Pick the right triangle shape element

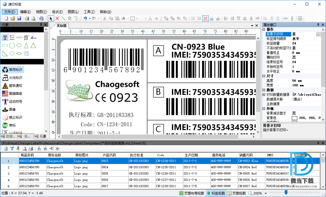(5, 53)
